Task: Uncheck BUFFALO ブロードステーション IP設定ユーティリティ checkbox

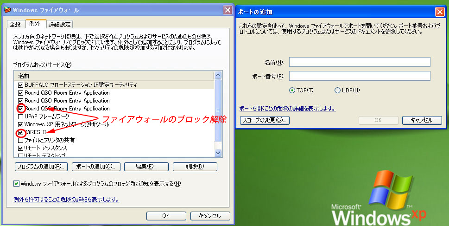Action: 20,85
